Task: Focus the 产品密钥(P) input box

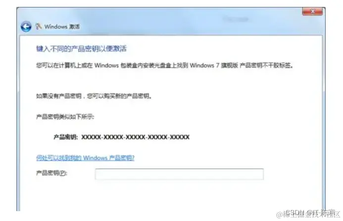Action: (x=179, y=174)
